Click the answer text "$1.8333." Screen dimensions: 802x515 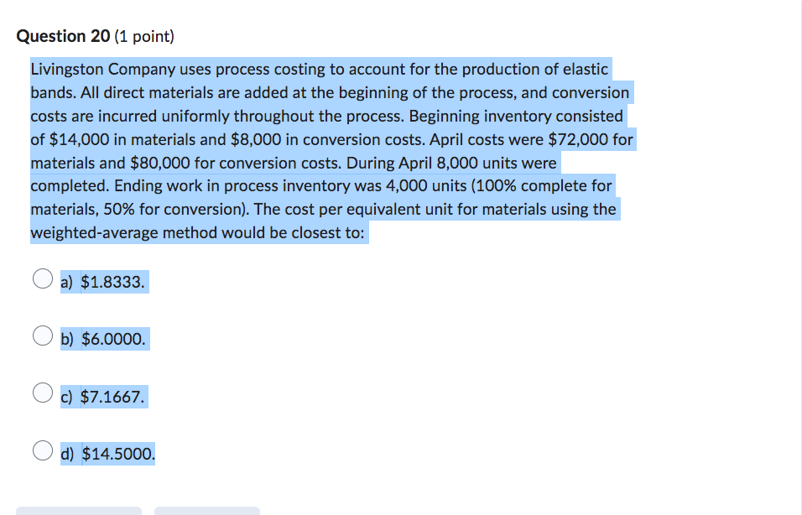[112, 283]
